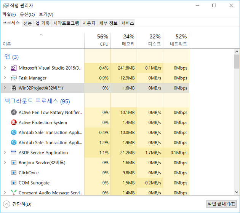
Task: Expand the Microsoft Visual Studio 2015 row
Action: coord(5,68)
